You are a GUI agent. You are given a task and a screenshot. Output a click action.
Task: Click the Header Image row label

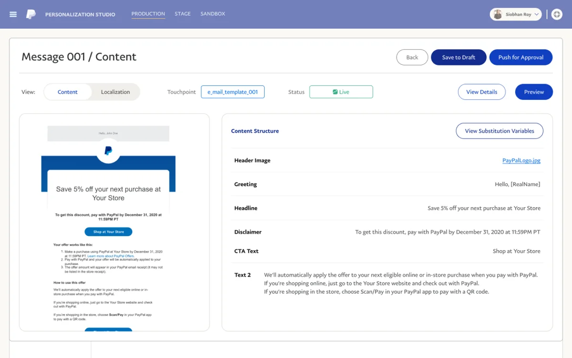coord(252,160)
